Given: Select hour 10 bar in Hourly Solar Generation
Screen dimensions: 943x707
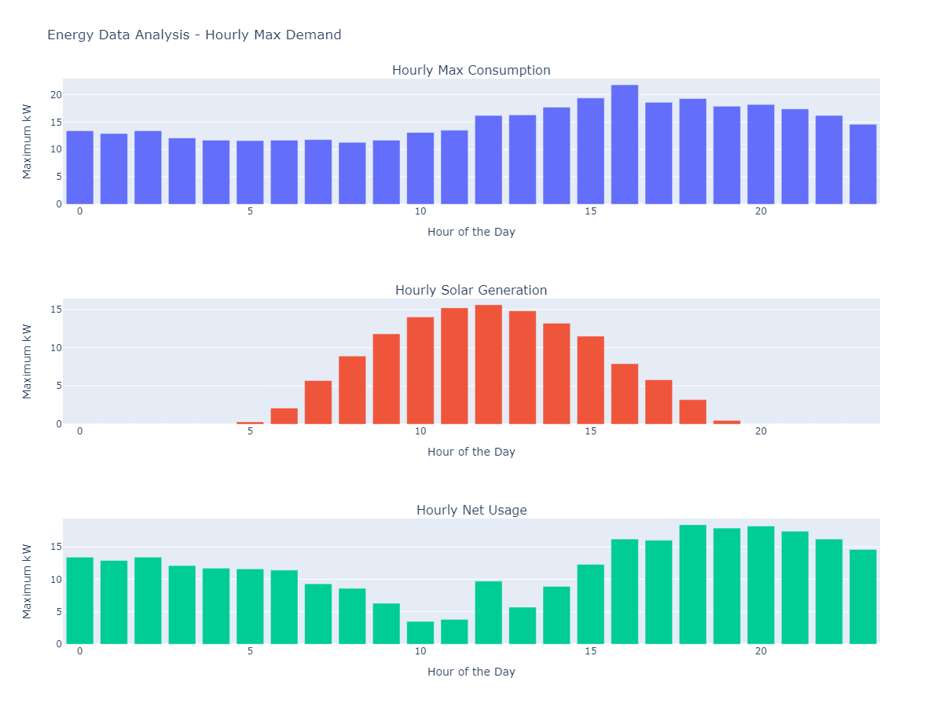Looking at the screenshot, I should (420, 371).
